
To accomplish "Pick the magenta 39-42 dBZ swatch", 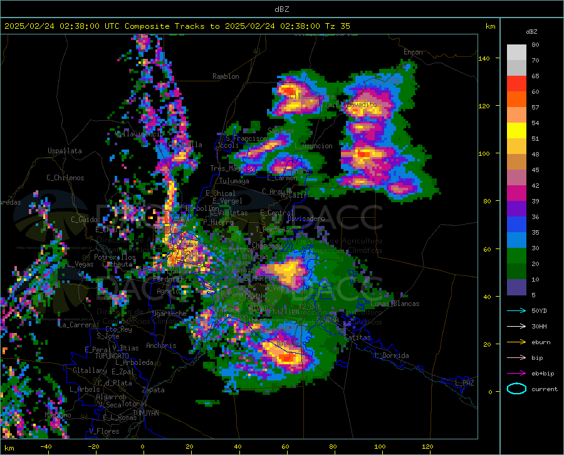I will tap(516, 193).
